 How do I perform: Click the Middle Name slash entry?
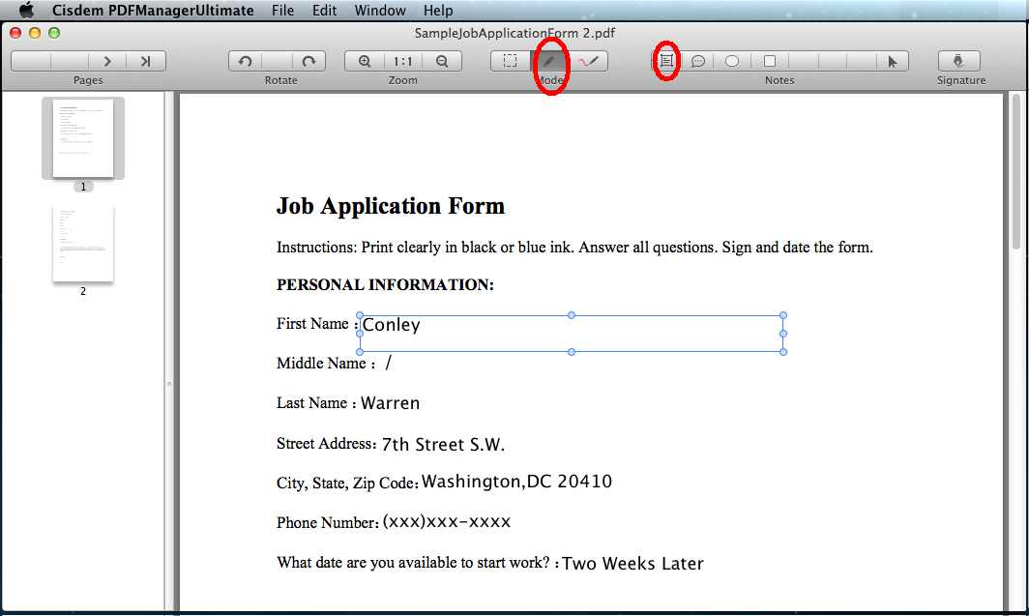[x=389, y=363]
